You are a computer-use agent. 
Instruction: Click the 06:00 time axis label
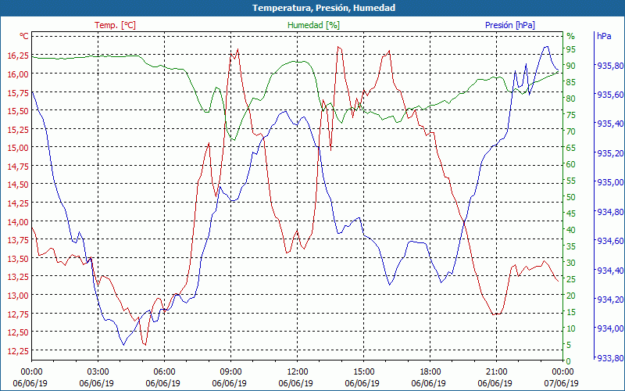point(164,372)
